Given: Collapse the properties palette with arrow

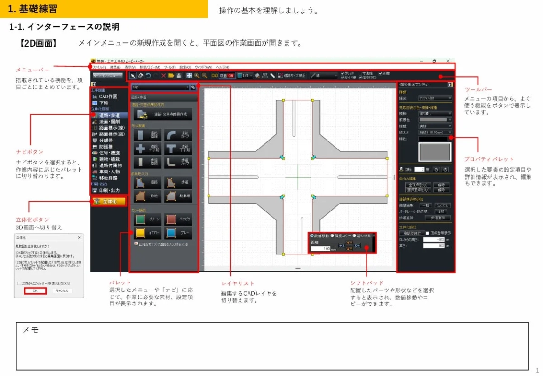Looking at the screenshot, I should point(450,85).
